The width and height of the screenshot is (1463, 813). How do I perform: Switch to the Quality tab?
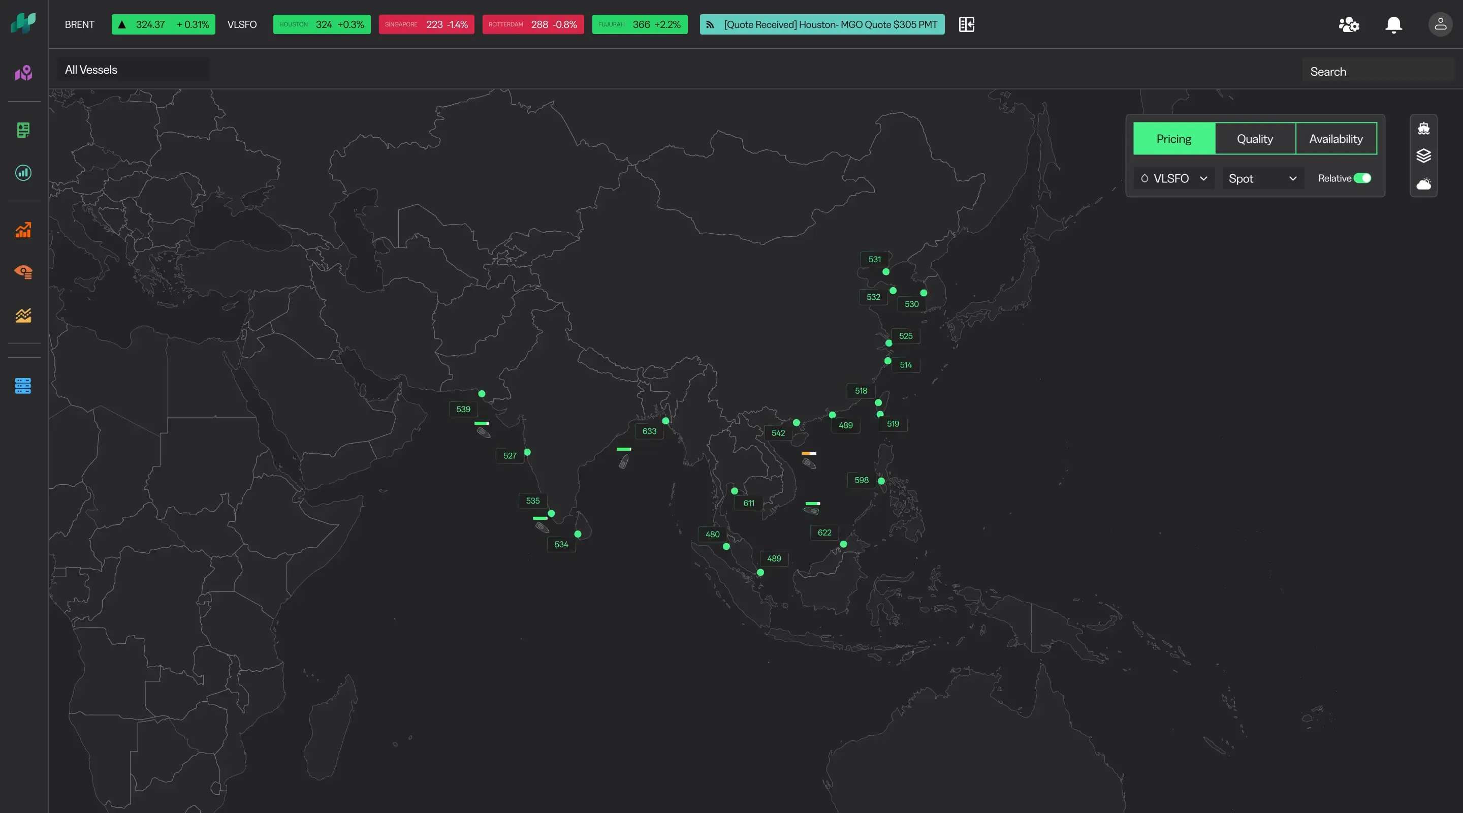[x=1255, y=139]
